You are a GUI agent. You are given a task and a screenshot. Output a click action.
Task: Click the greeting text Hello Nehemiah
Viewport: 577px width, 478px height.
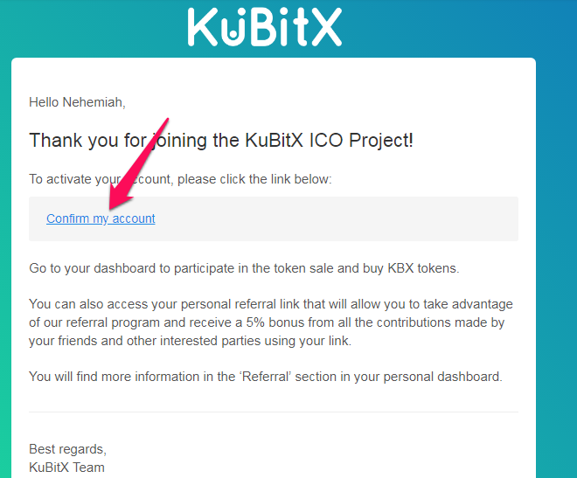pos(77,102)
